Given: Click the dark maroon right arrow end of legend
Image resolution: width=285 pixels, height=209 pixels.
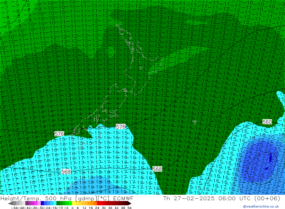Looking at the screenshot, I should pos(130,203).
